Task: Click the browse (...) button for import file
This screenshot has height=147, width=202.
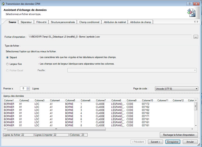Action: pos(195,37)
